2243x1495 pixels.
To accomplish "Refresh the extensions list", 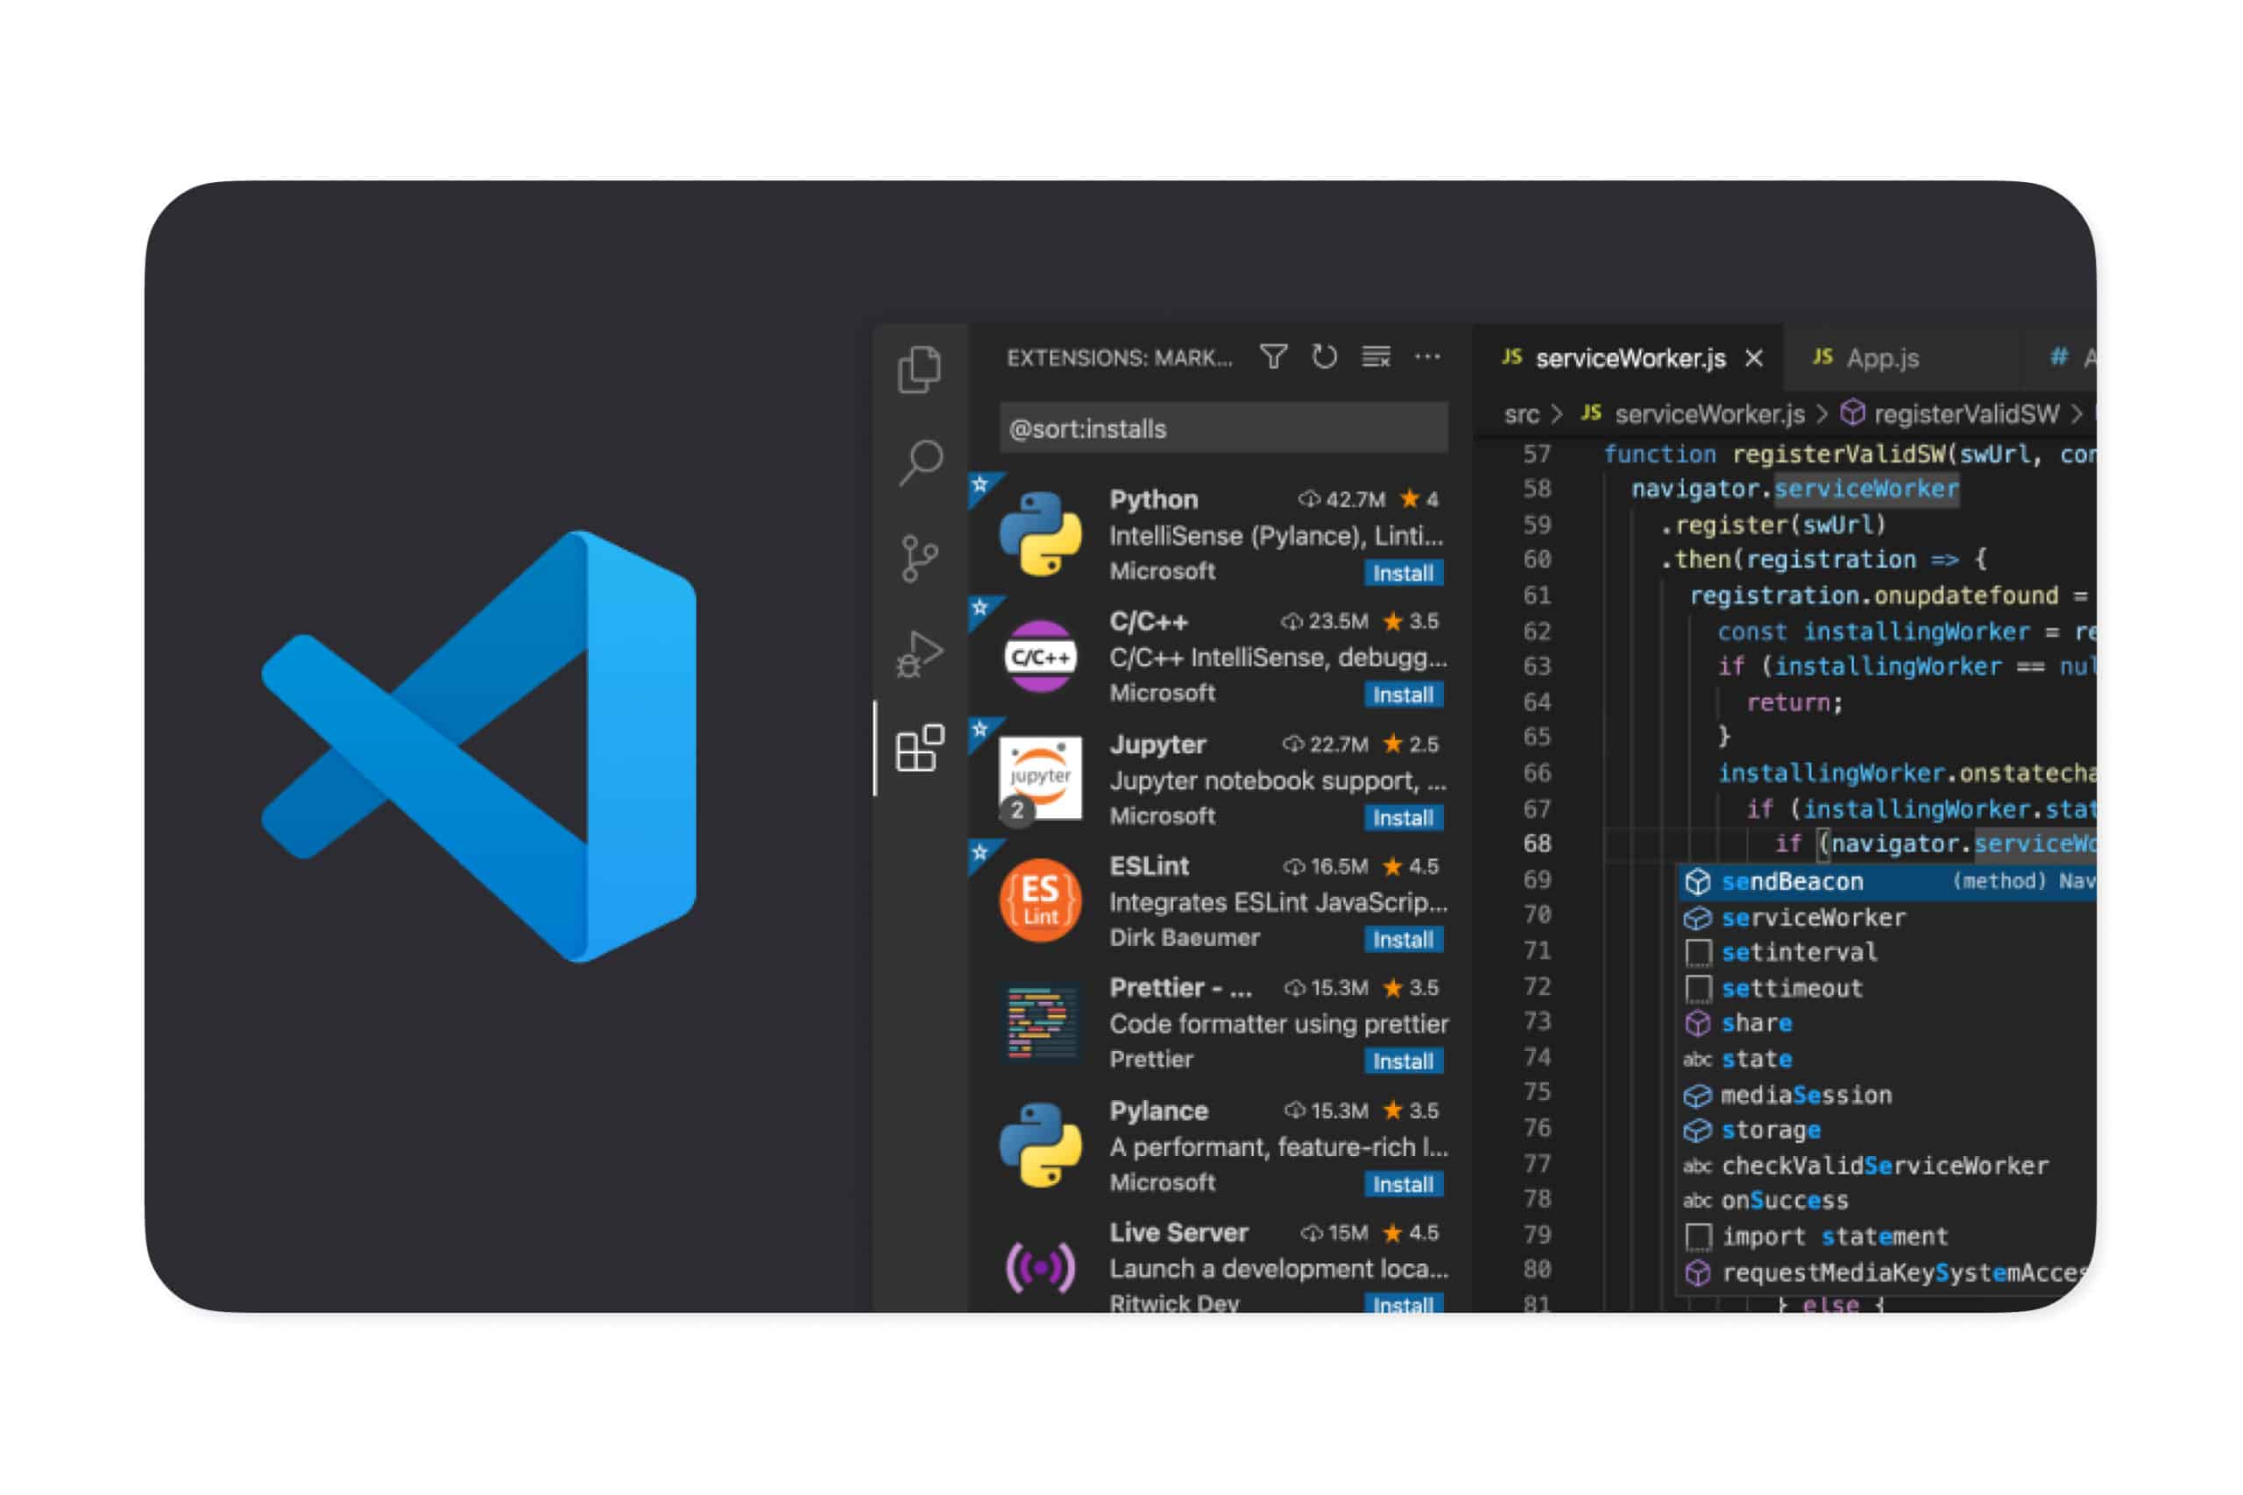I will 1324,357.
